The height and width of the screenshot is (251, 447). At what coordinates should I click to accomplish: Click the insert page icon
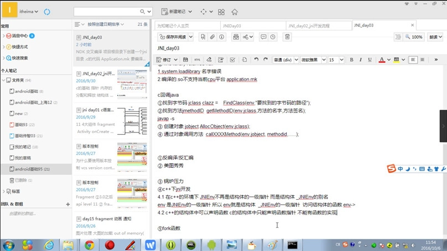[245, 60]
